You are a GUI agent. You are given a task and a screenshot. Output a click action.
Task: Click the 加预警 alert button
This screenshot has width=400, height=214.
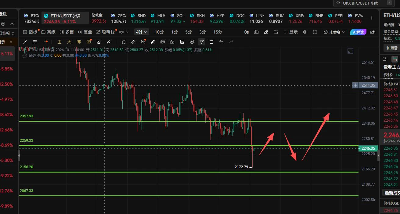[x=392, y=48]
